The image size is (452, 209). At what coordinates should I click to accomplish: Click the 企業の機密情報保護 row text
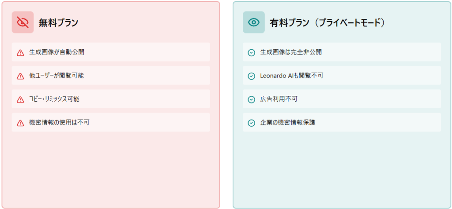[x=288, y=123]
